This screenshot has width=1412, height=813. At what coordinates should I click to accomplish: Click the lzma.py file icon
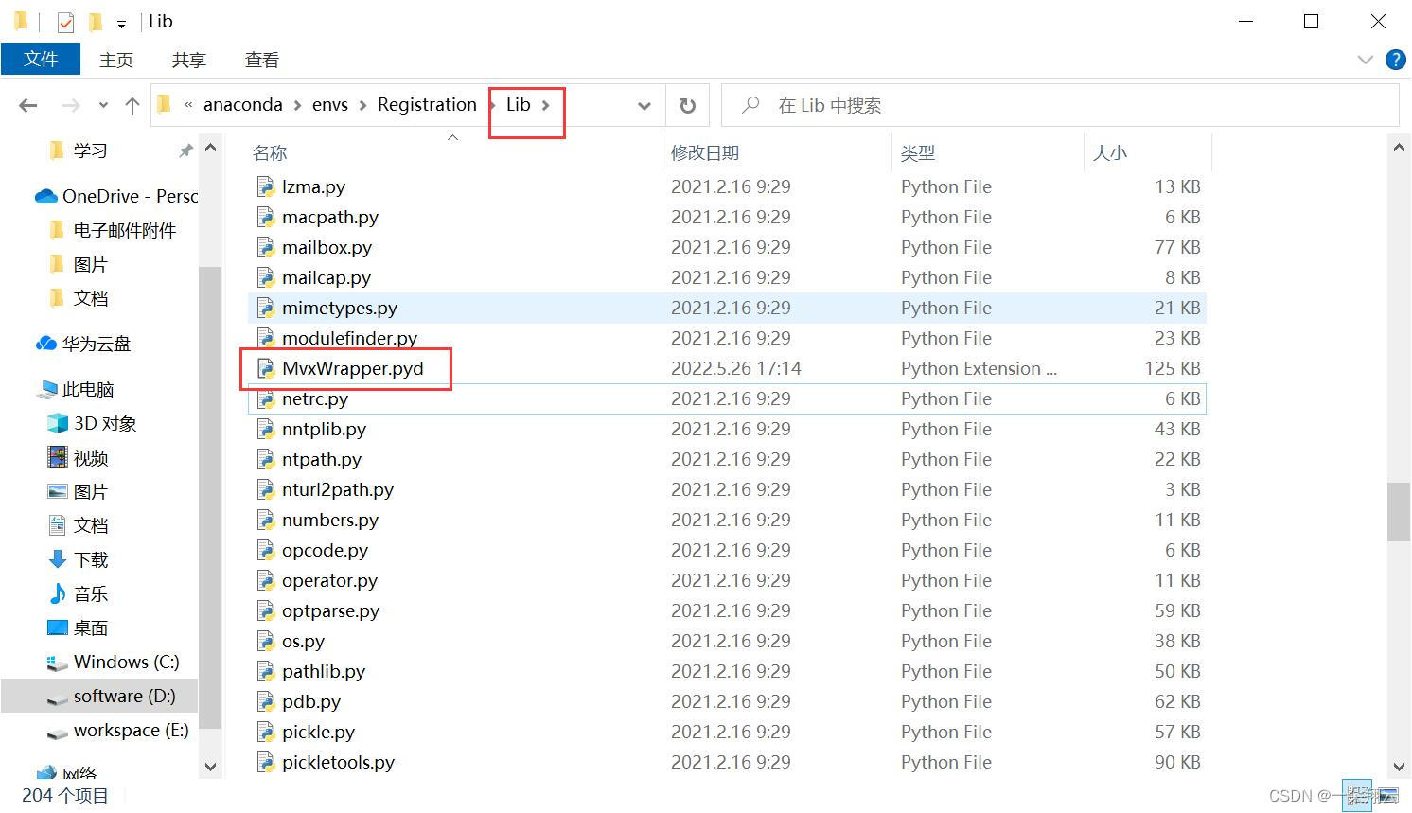(x=266, y=186)
